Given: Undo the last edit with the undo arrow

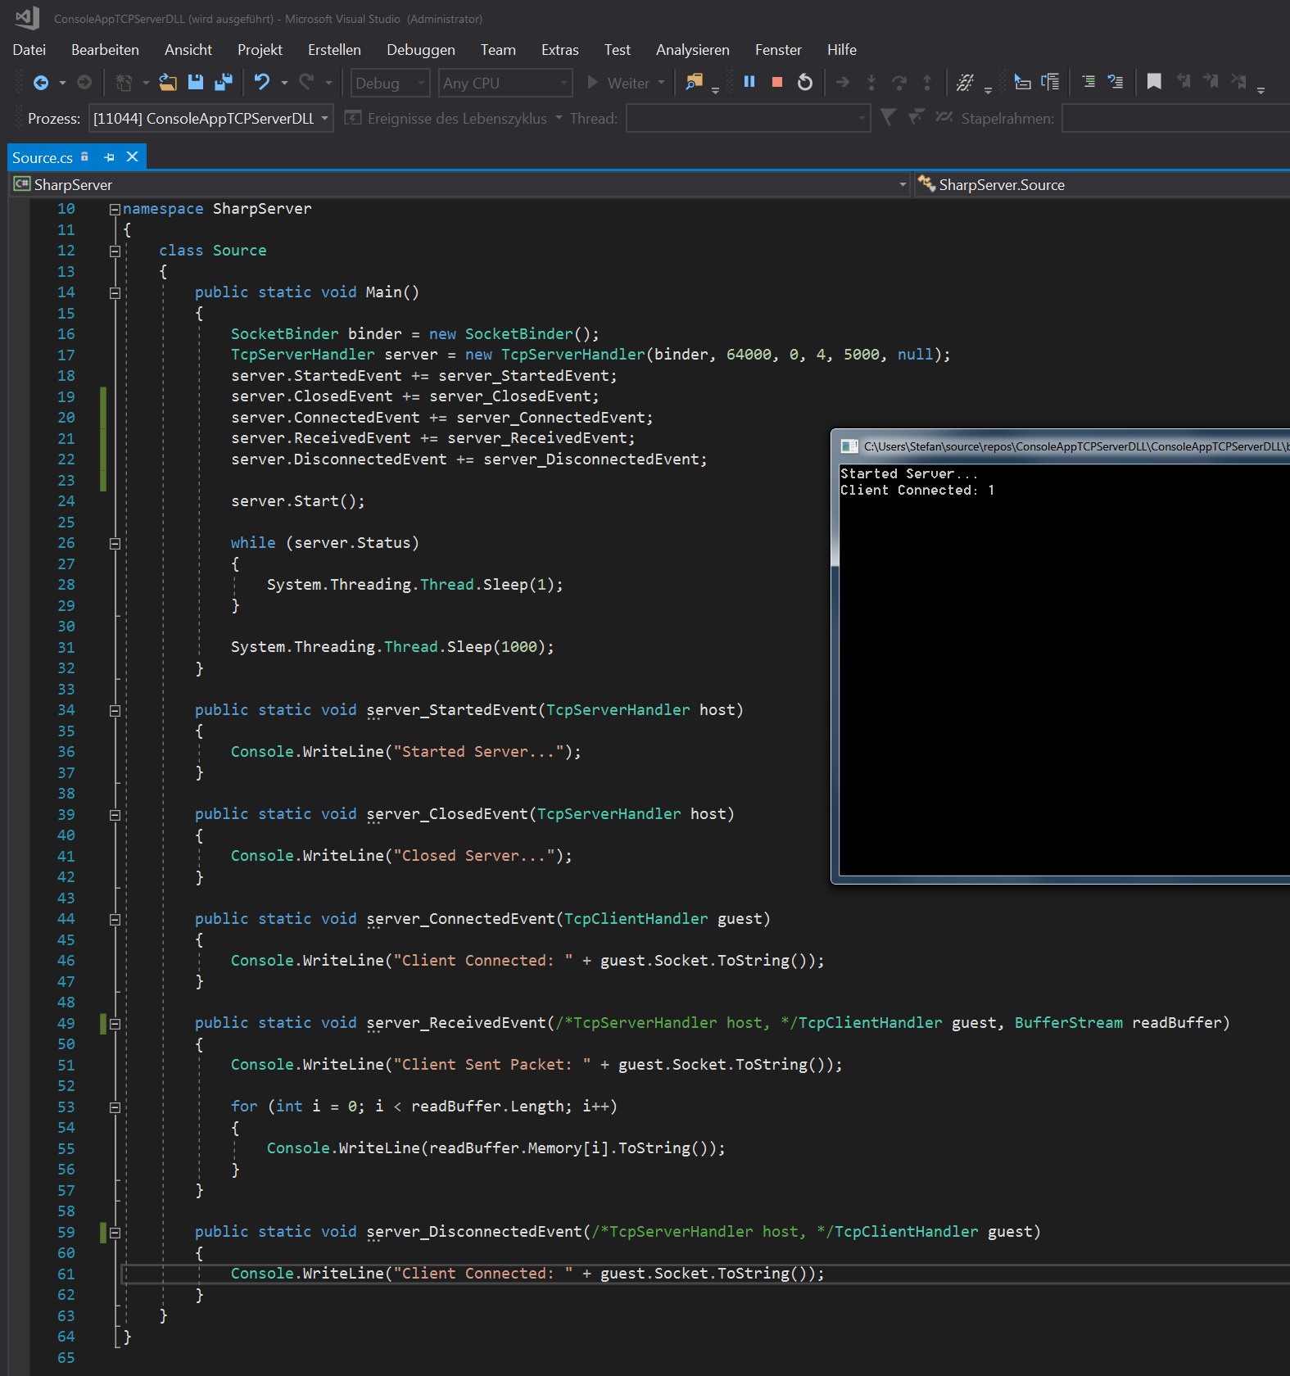Looking at the screenshot, I should coord(261,82).
